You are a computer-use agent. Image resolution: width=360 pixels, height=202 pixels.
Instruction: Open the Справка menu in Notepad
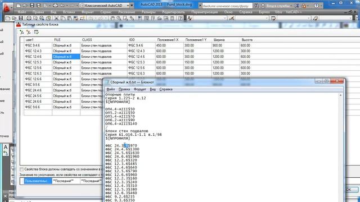[x=166, y=89]
